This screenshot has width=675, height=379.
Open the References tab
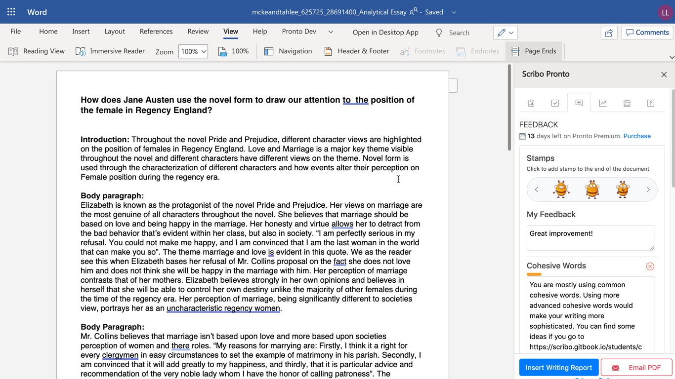click(x=156, y=32)
